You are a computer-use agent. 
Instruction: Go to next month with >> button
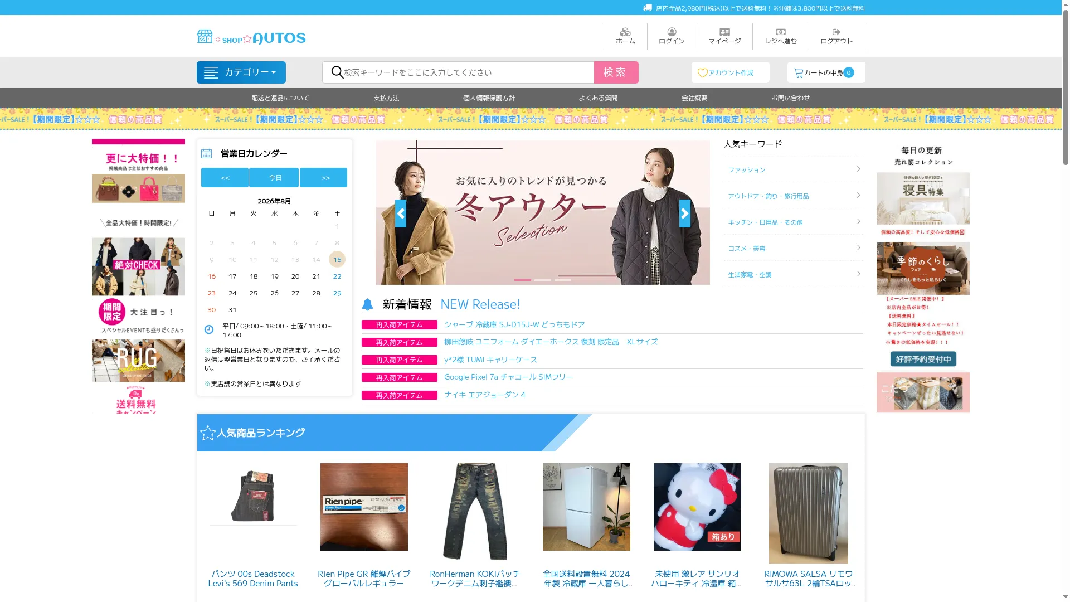(x=324, y=178)
